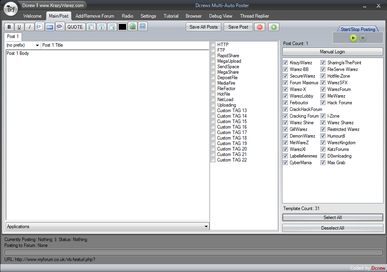Click into the Post 1 Body text area
Viewport: 387px width, 272px height.
point(107,135)
